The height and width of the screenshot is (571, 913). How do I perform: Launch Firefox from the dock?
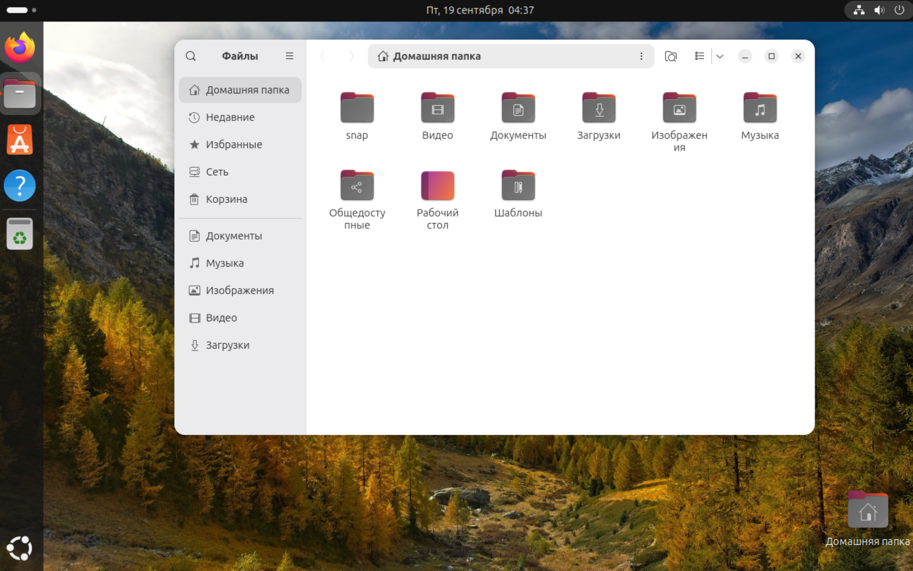click(x=20, y=47)
